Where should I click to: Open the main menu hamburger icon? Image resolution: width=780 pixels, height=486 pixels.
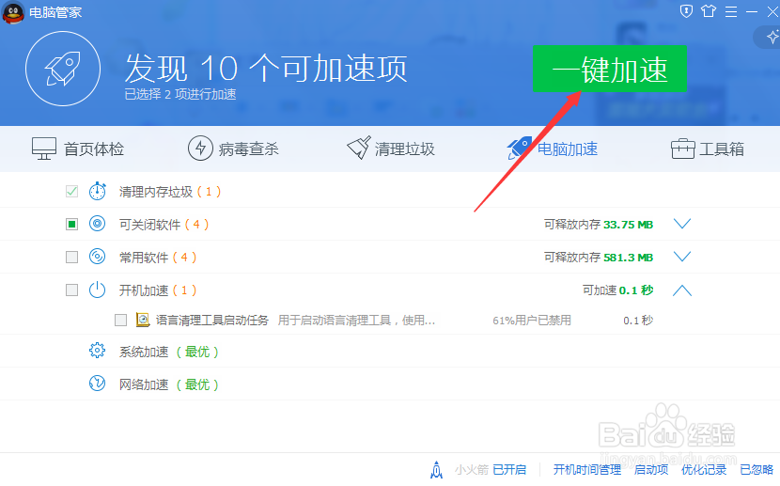731,11
